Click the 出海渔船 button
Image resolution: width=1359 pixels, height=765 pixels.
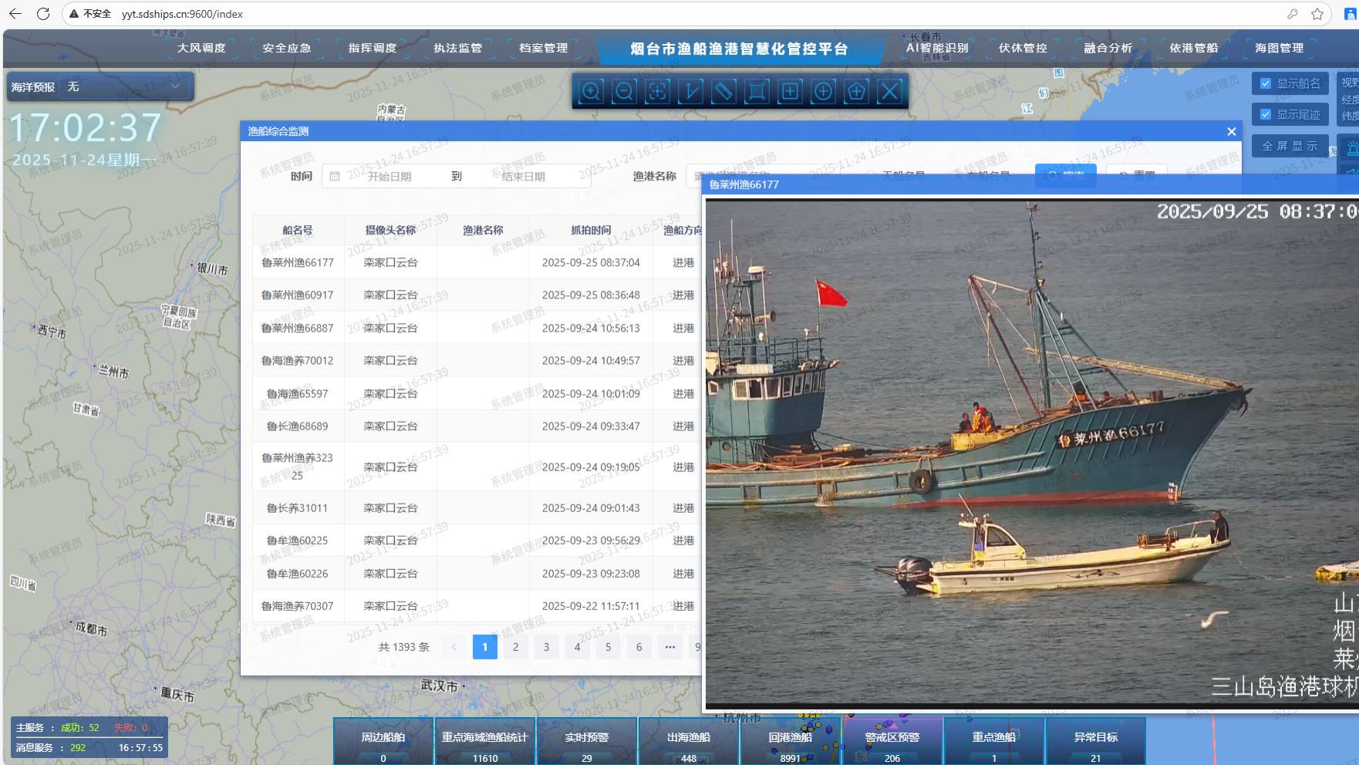click(689, 741)
